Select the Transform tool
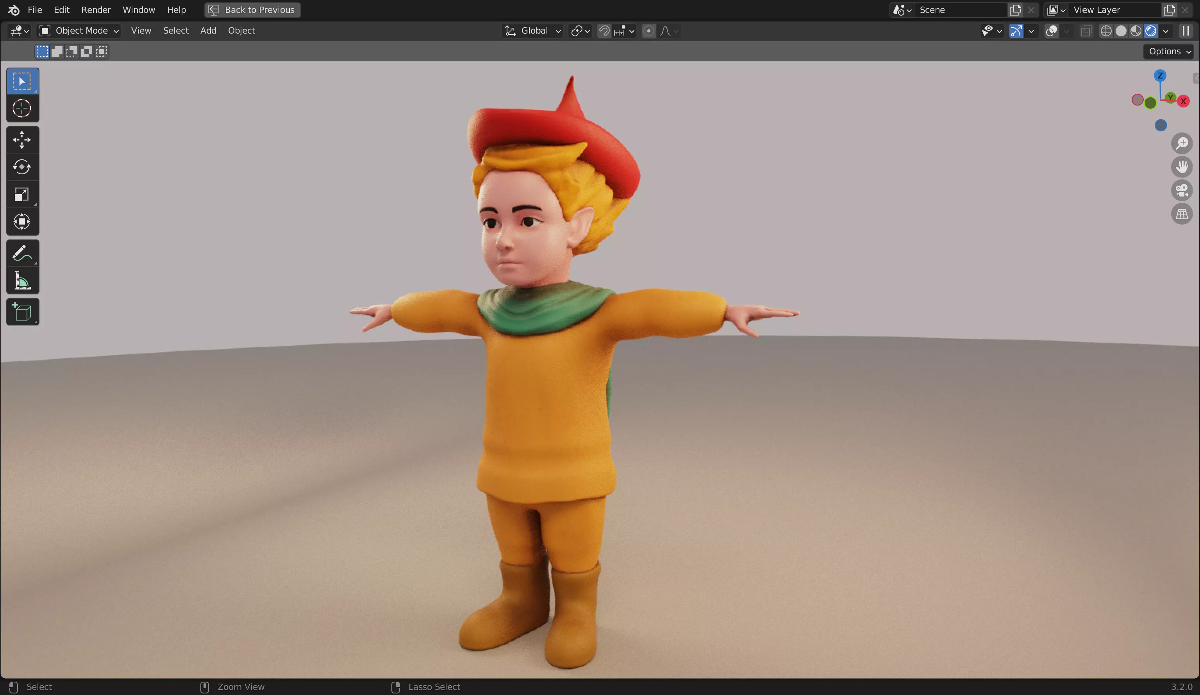Viewport: 1200px width, 695px height. 22,222
